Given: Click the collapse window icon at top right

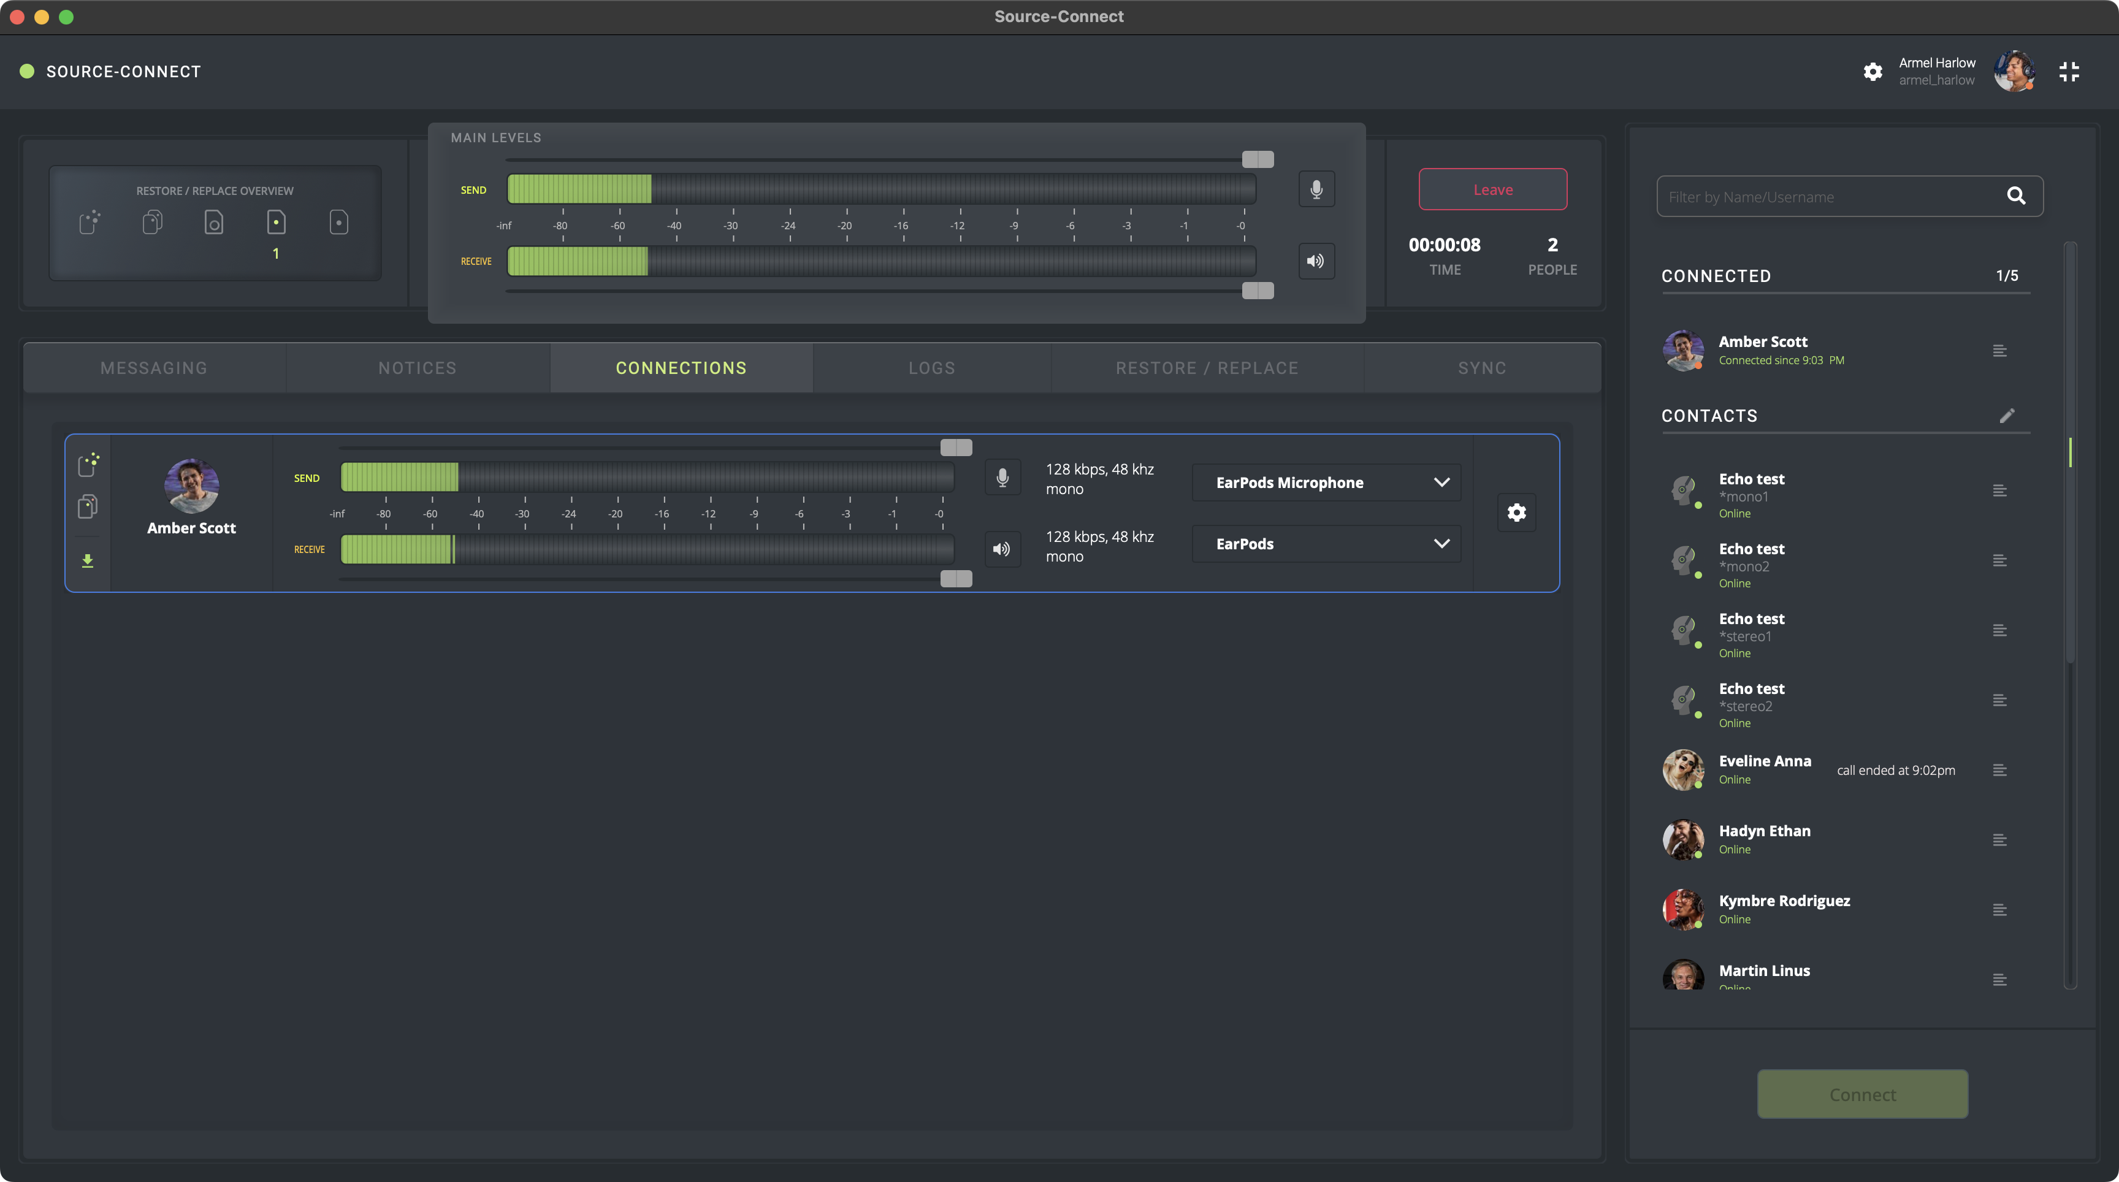Looking at the screenshot, I should pos(2069,72).
